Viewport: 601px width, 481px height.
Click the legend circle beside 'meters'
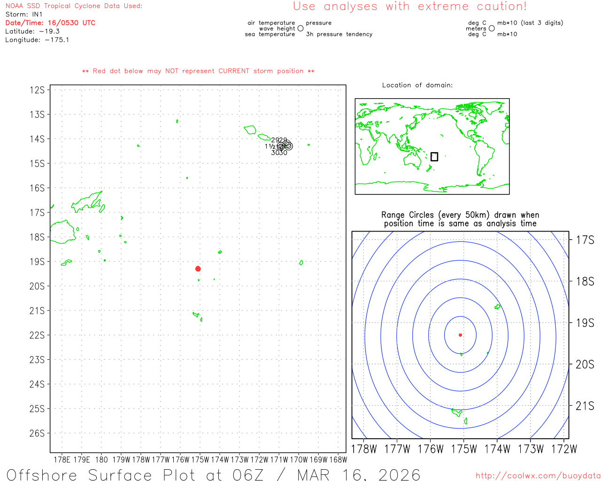(492, 29)
